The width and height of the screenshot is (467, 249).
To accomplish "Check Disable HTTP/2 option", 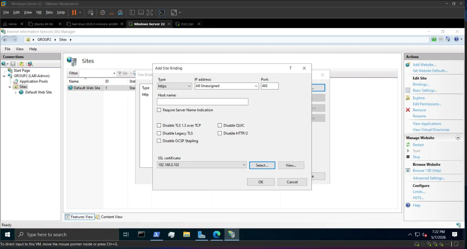I will [x=220, y=133].
